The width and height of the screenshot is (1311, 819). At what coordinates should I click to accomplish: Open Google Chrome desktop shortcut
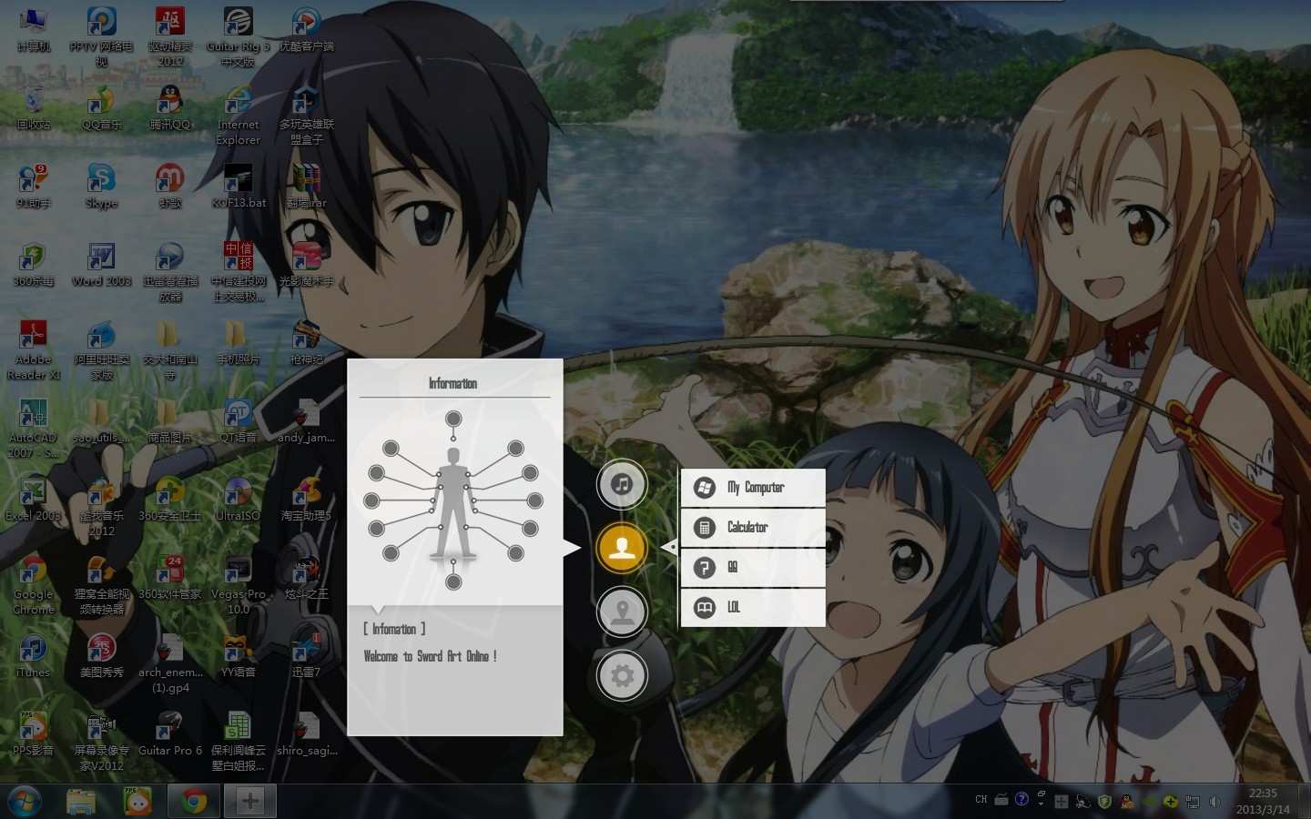click(34, 584)
